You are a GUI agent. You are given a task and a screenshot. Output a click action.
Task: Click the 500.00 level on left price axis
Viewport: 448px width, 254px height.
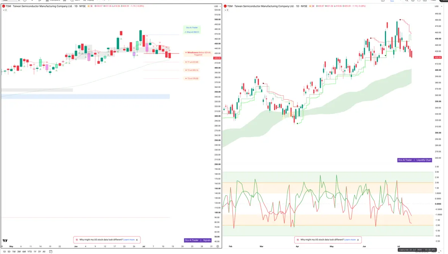217,19
